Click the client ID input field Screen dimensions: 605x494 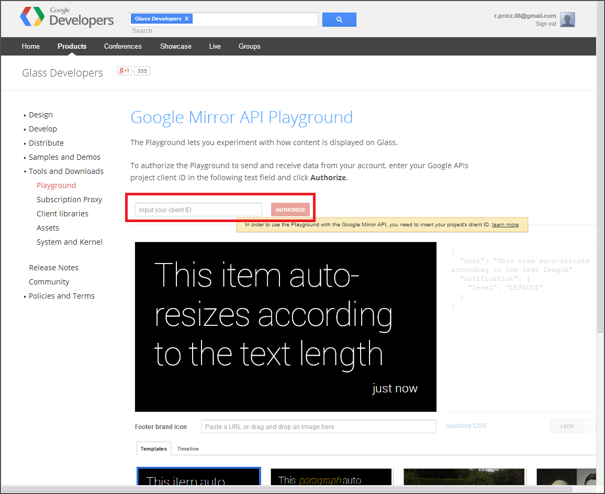[198, 210]
